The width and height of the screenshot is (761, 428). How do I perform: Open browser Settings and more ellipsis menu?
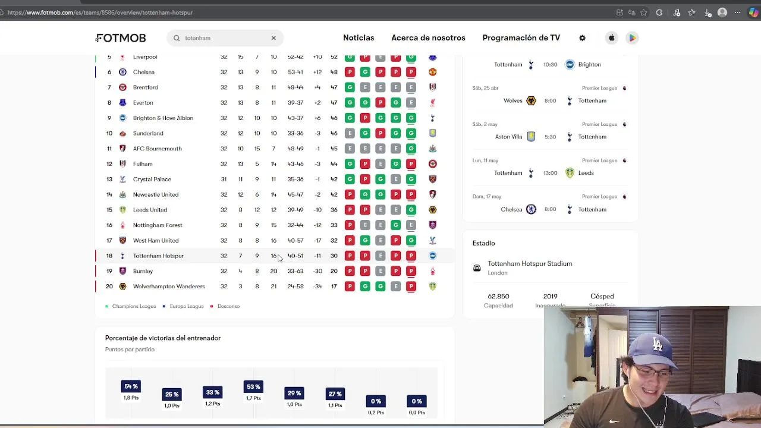click(738, 12)
